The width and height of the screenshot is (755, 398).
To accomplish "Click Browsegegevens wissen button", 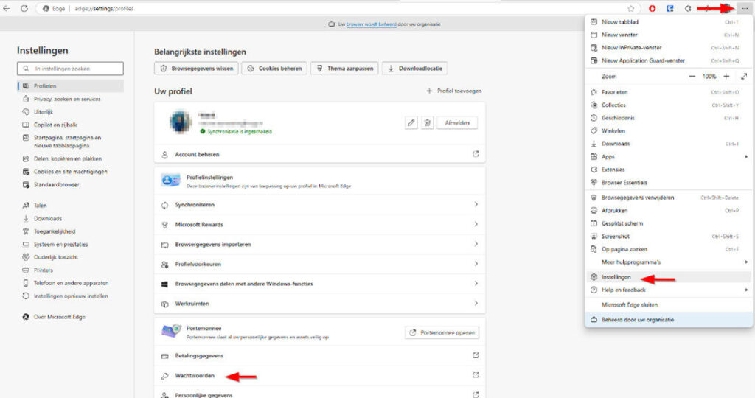I will click(196, 69).
